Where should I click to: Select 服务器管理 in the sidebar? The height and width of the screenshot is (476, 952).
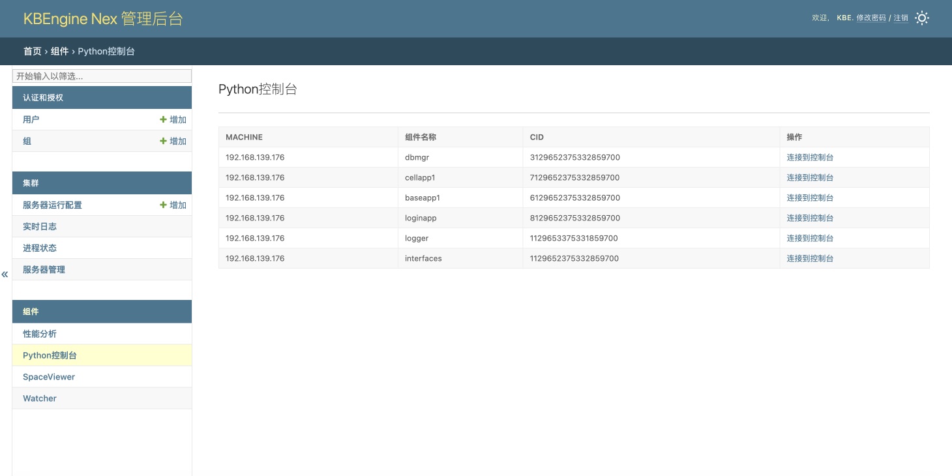[x=44, y=270]
